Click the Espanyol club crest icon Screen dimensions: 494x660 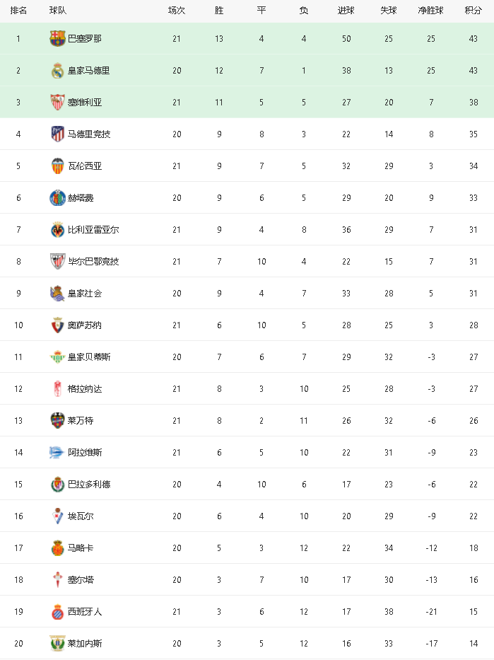coord(57,612)
